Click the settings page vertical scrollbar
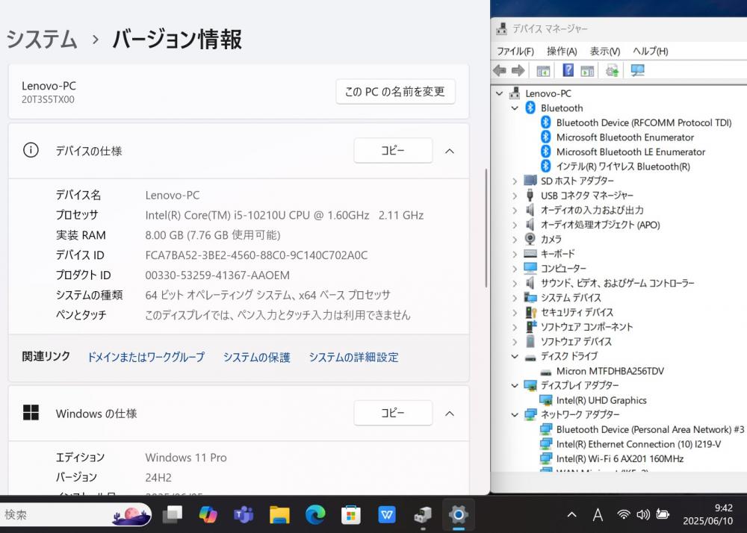Screen dimensions: 747x533 tap(486, 228)
